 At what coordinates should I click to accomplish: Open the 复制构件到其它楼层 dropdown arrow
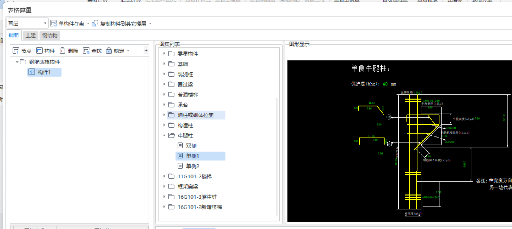(150, 24)
